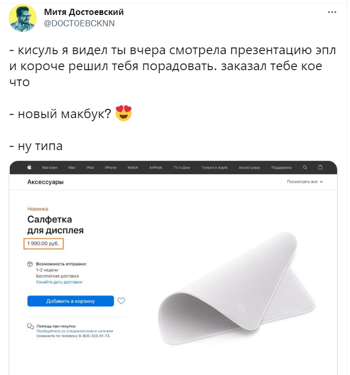The height and width of the screenshot is (375, 350).
Task: Open the Магазин menu item
Action: 50,168
